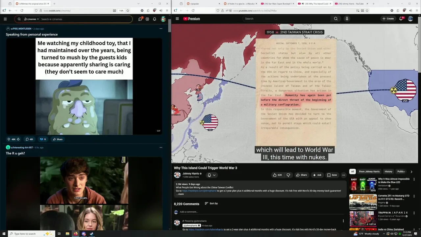Search YouTube with voice microphone
This screenshot has height=237, width=421.
click(x=347, y=19)
